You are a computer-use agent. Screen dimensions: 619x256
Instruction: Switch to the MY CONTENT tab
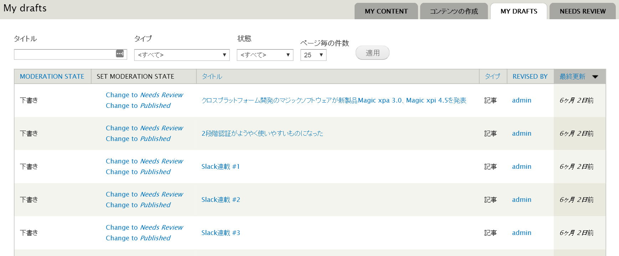[386, 11]
